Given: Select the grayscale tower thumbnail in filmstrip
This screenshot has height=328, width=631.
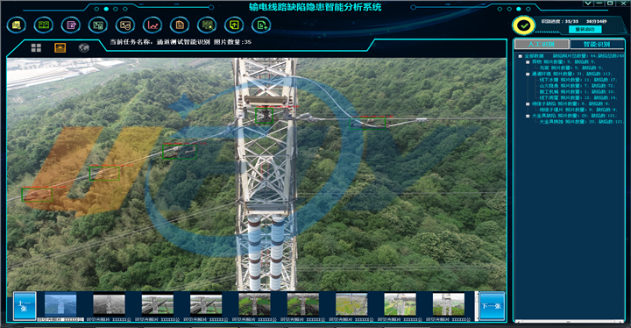Looking at the screenshot, I should [x=109, y=304].
